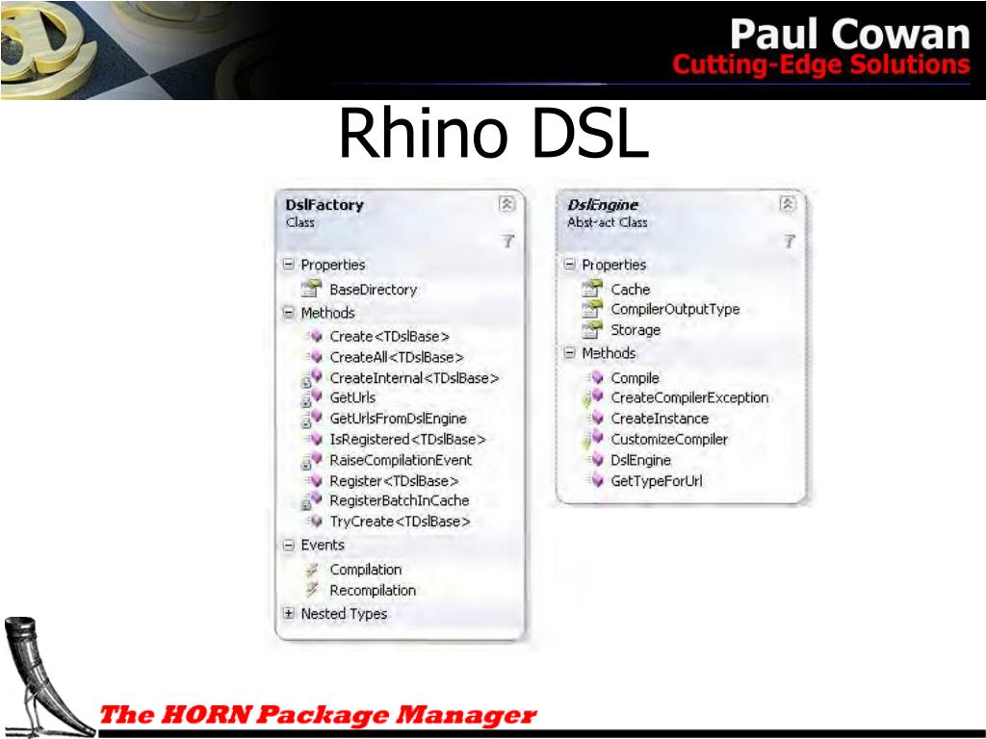
Task: Select the RegisterBatchInCache method name
Action: click(x=400, y=500)
